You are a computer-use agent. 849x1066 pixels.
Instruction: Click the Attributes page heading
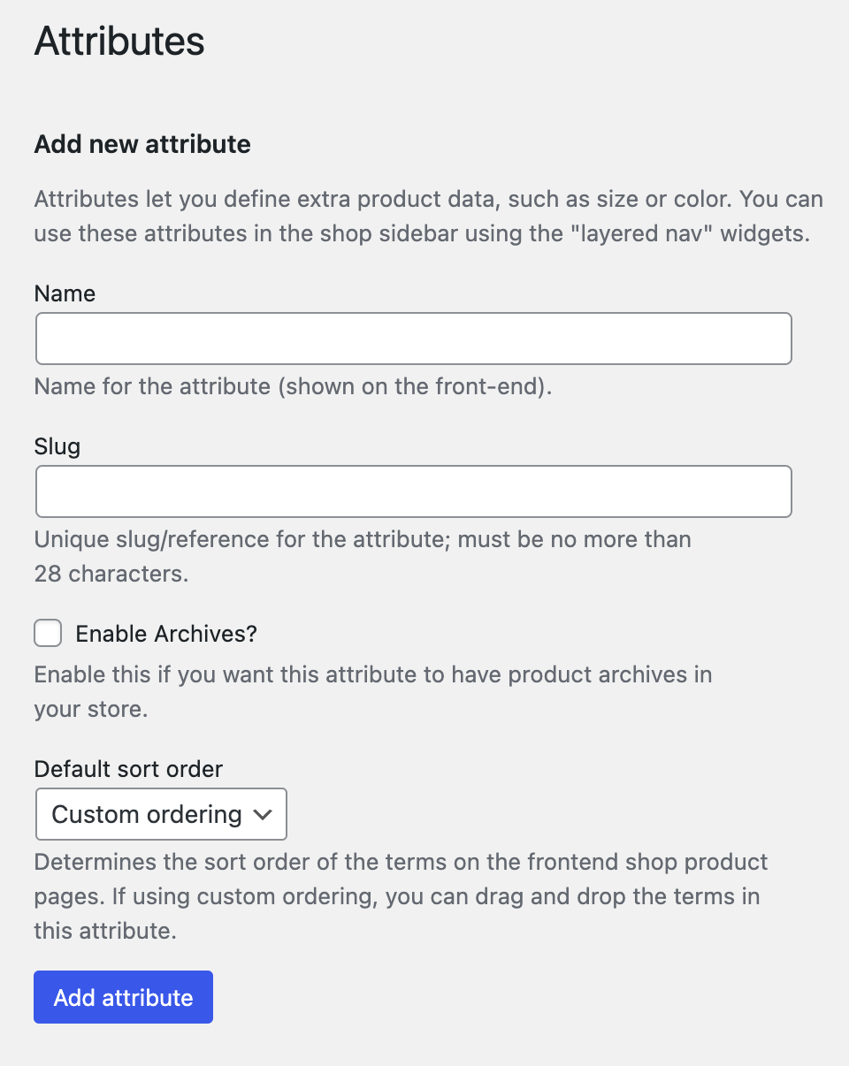coord(119,41)
